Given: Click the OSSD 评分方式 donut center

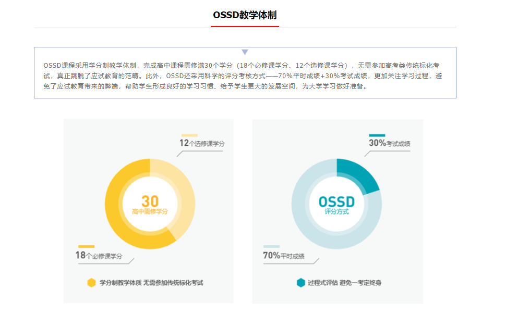Looking at the screenshot, I should click(336, 205).
